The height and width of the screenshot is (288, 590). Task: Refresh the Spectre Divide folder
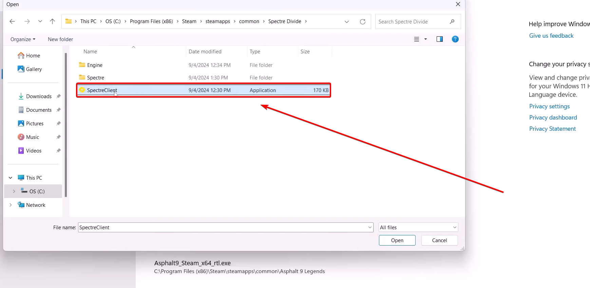[x=363, y=22]
